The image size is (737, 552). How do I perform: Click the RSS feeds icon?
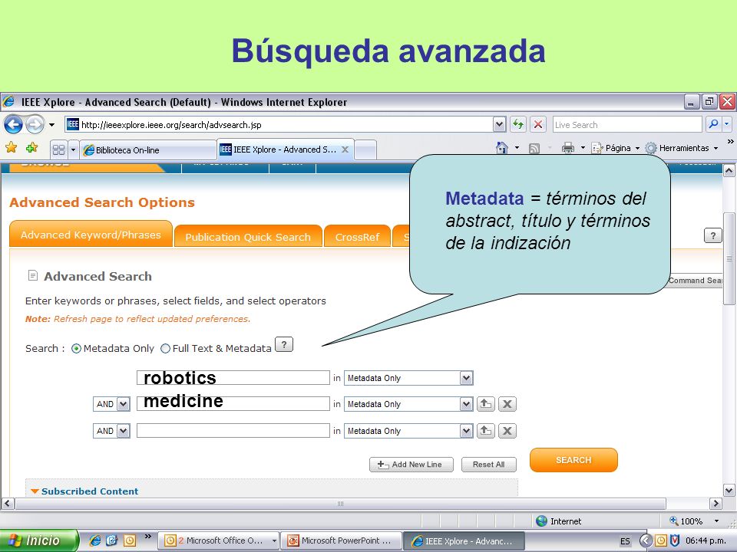click(x=534, y=148)
